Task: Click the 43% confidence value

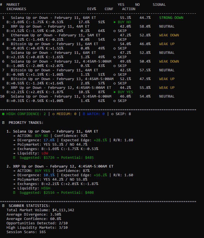Action: point(101,66)
